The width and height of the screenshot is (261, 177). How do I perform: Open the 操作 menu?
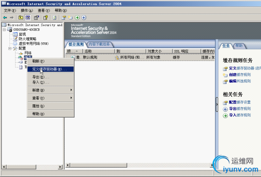27,10
